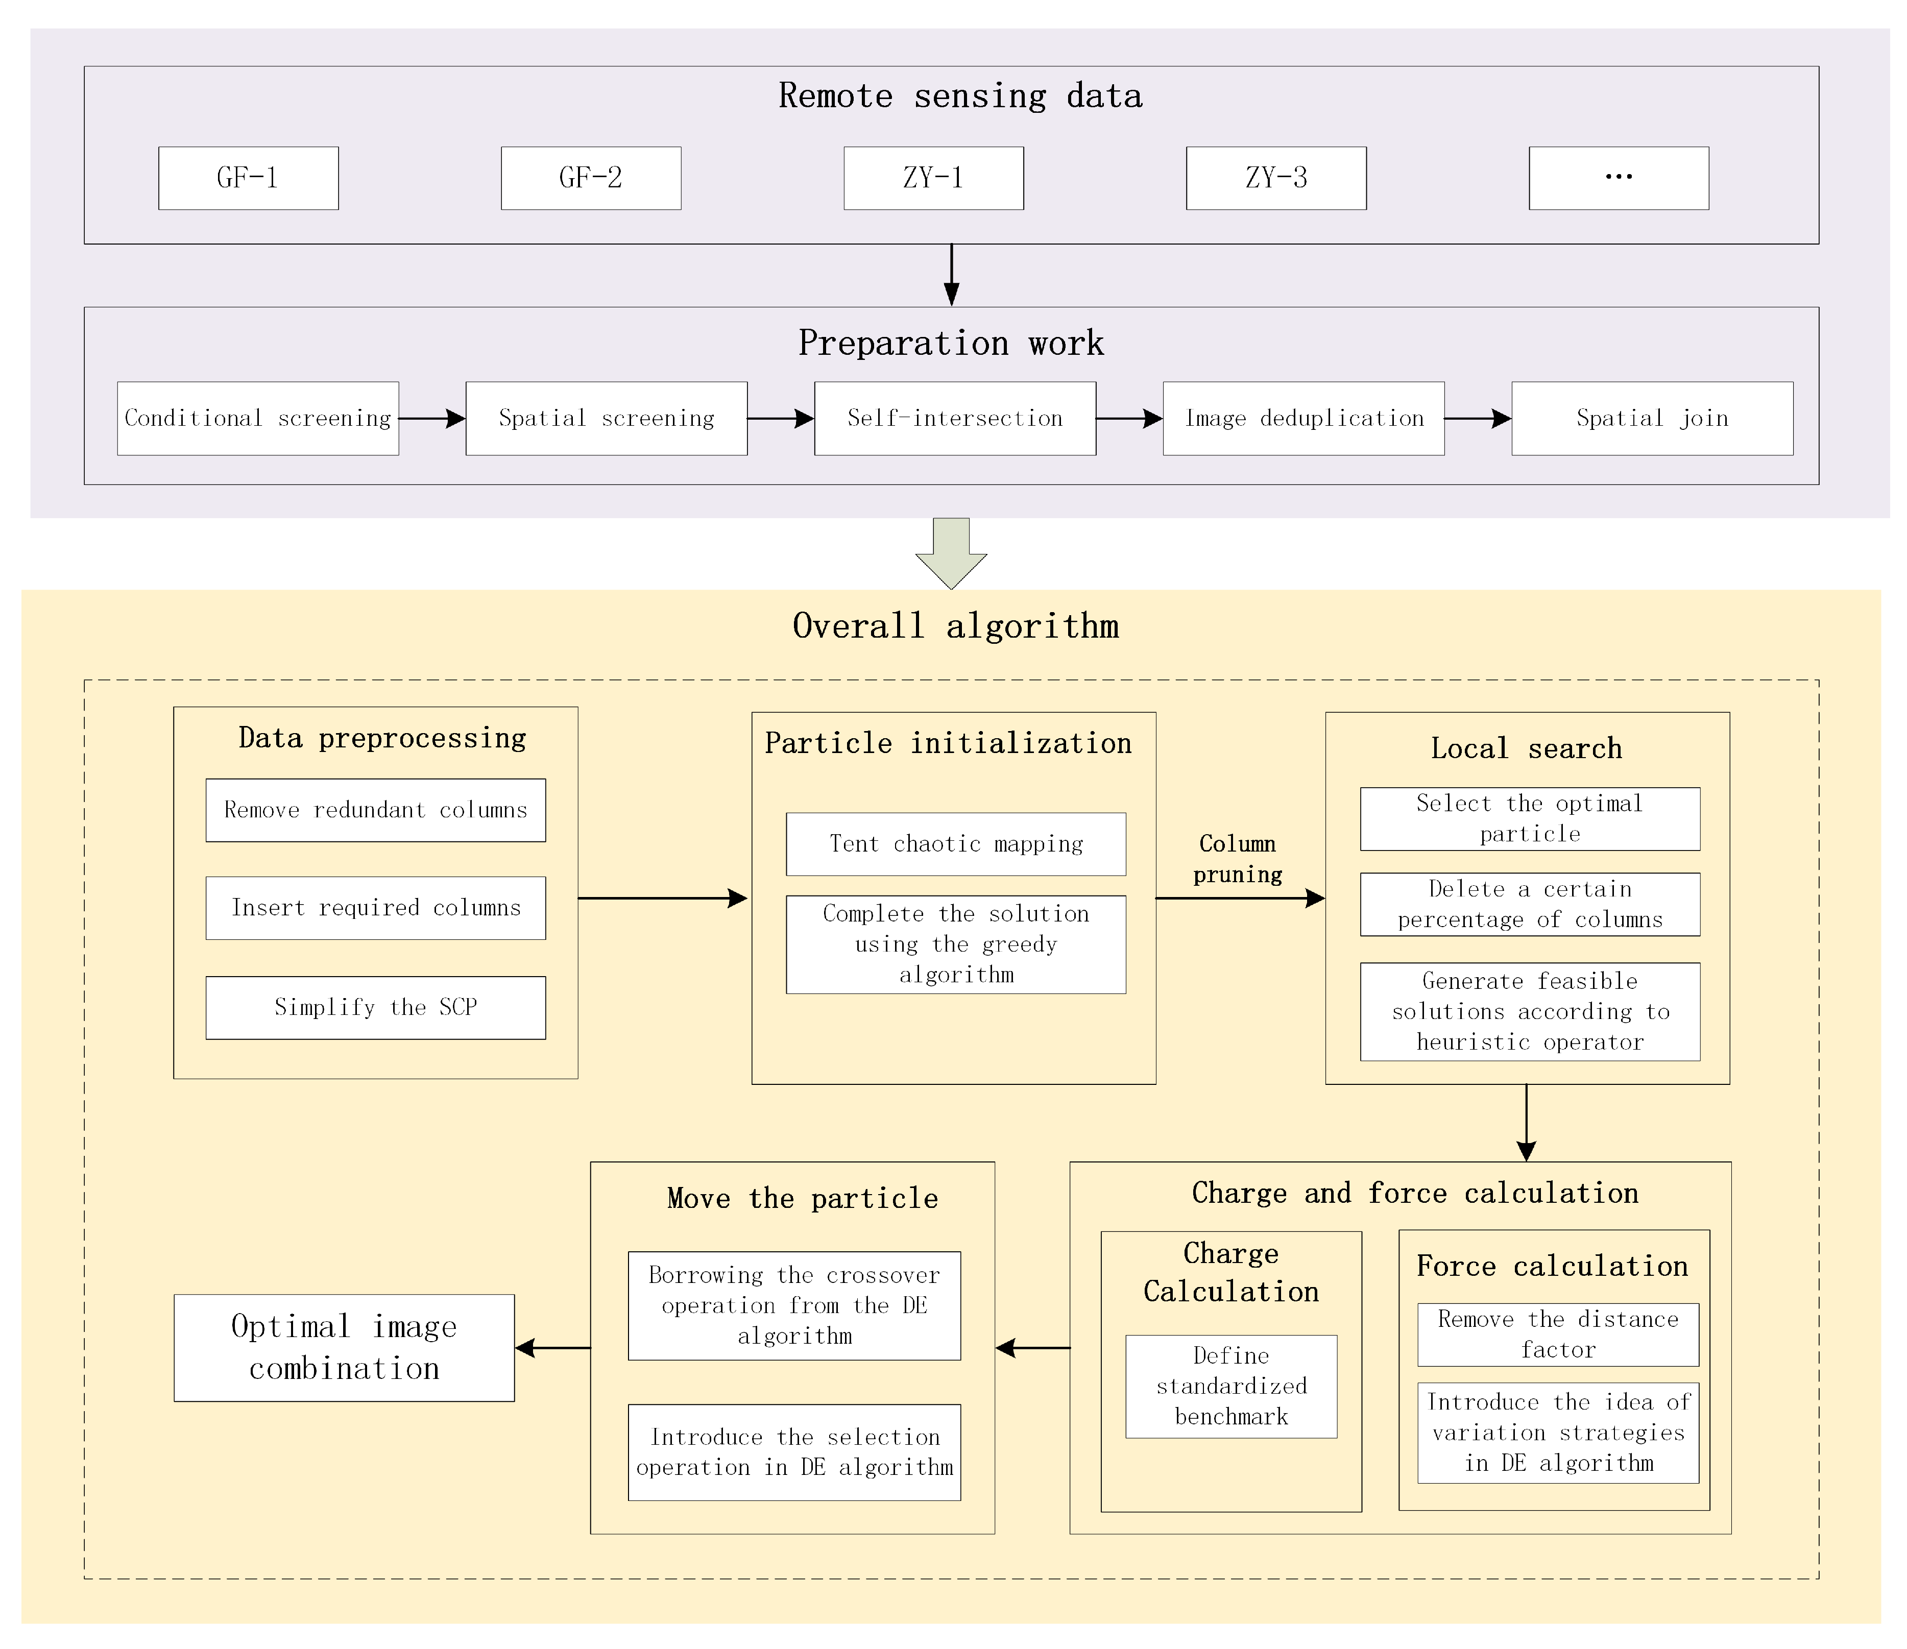This screenshot has width=1907, height=1649.
Task: Select the Tent chaotic mapping box
Action: click(955, 844)
